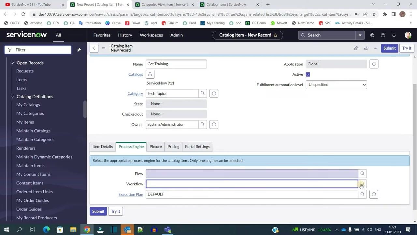This screenshot has width=417, height=235.
Task: Switch to the Pricing tab
Action: (173, 147)
